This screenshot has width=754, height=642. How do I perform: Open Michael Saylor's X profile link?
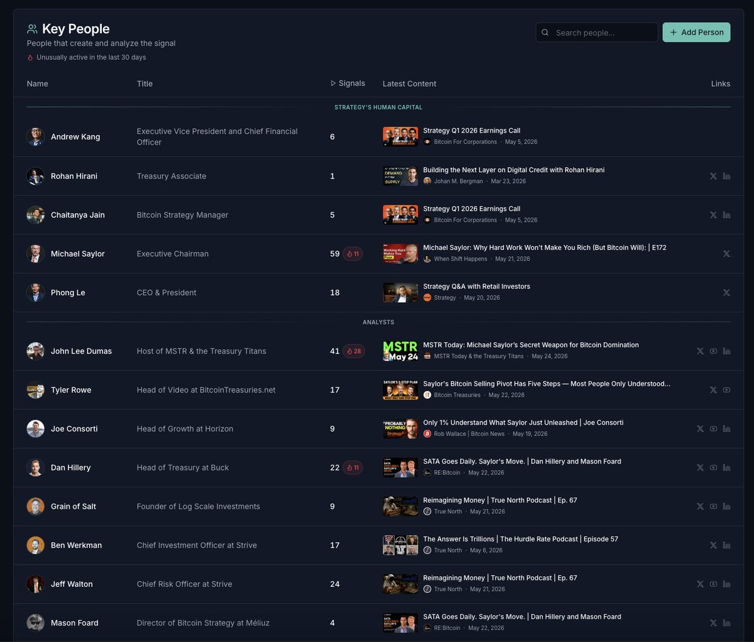coord(726,254)
